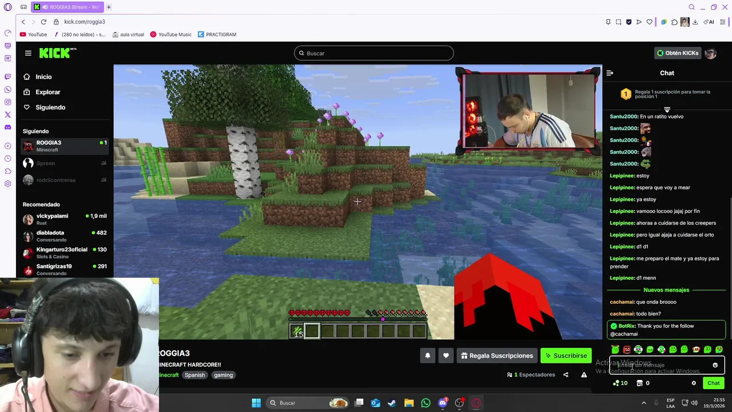Image resolution: width=732 pixels, height=412 pixels.
Task: Open YouTube Music bookmark
Action: point(170,34)
